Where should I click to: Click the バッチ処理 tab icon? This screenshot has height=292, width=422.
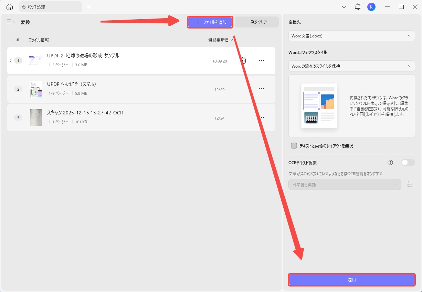pyautogui.click(x=24, y=7)
